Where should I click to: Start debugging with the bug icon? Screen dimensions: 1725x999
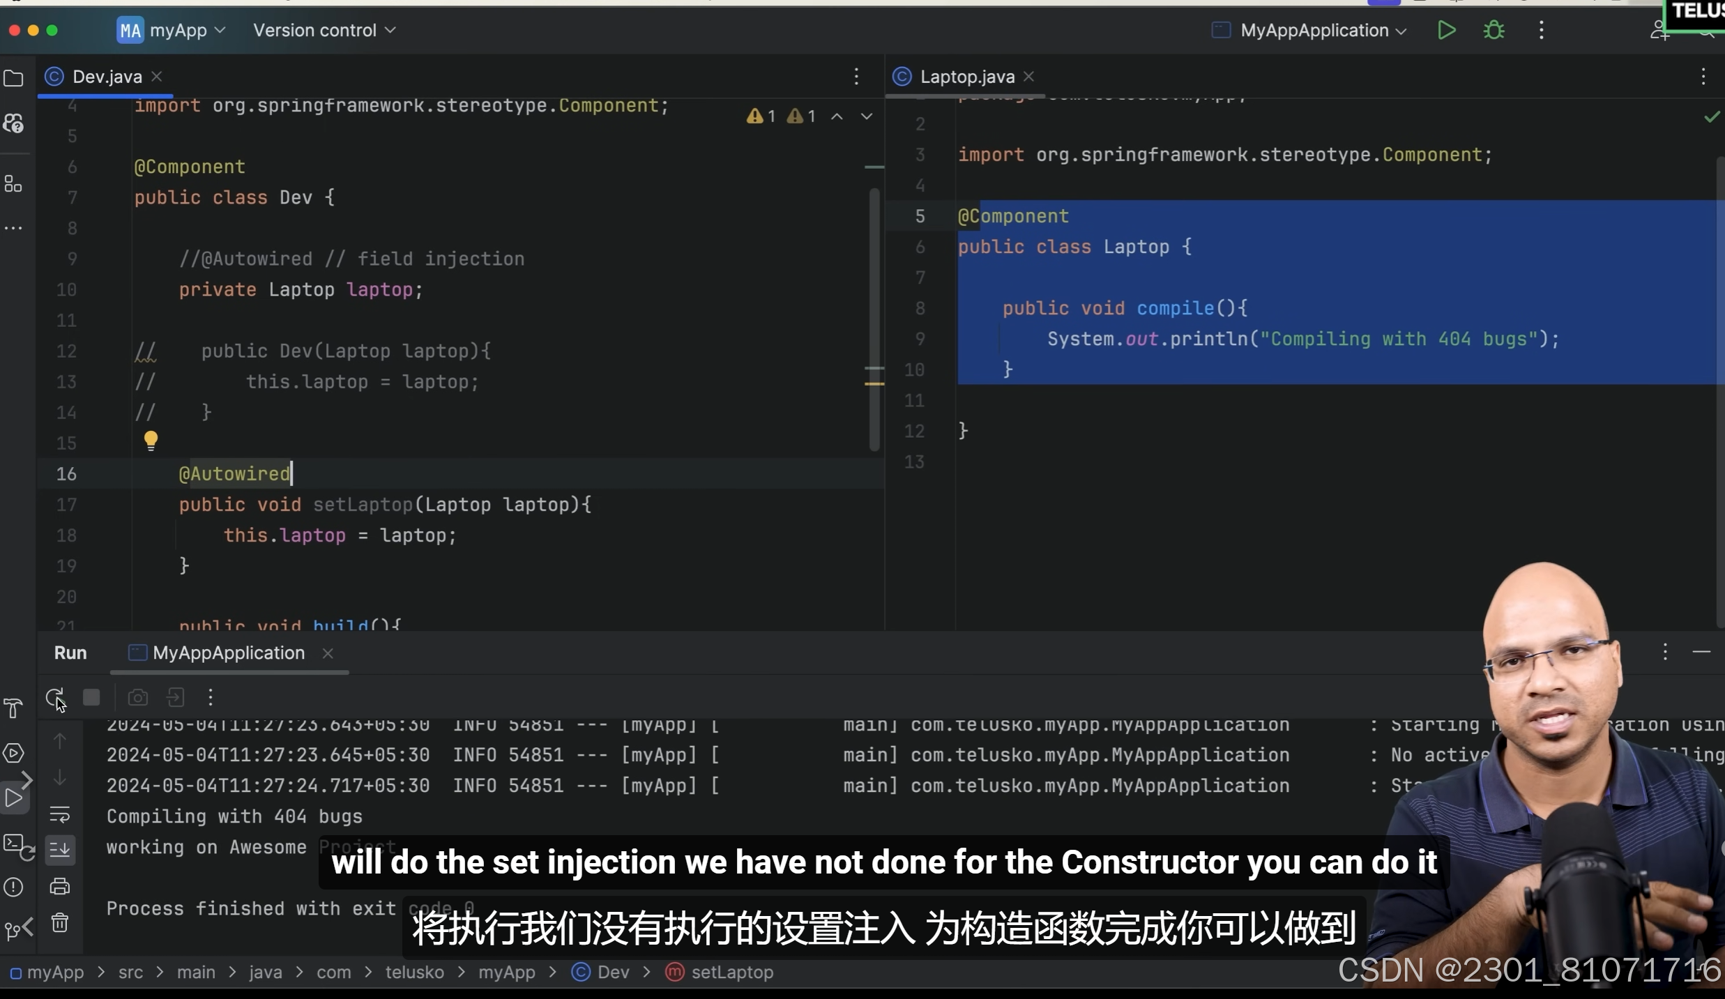(x=1494, y=31)
